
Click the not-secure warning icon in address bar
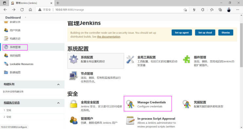point(40,9)
